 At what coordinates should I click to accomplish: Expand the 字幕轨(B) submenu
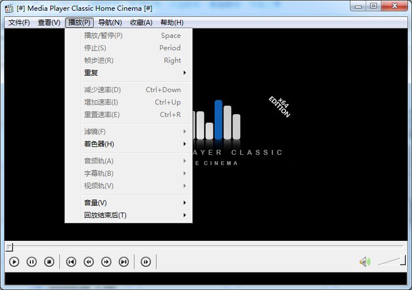point(129,173)
